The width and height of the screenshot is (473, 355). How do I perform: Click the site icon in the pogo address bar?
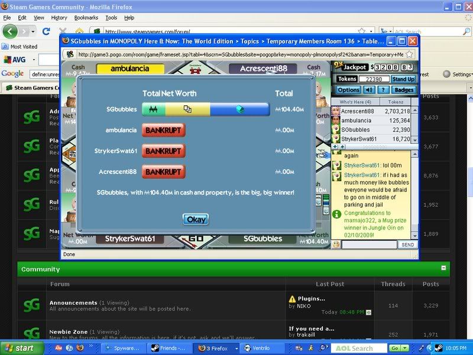(x=70, y=54)
